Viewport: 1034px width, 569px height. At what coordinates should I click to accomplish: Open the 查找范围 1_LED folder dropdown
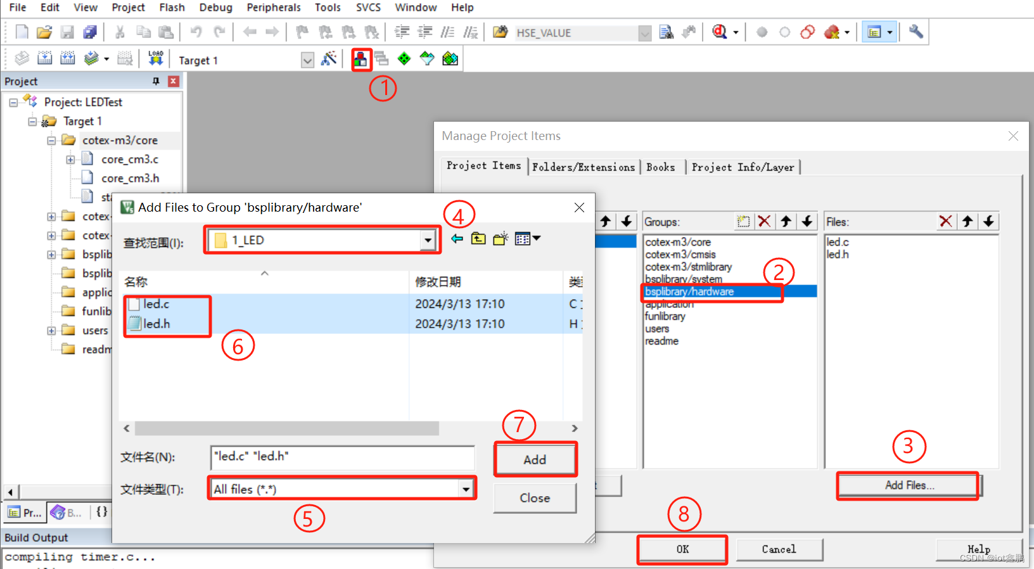click(x=428, y=240)
